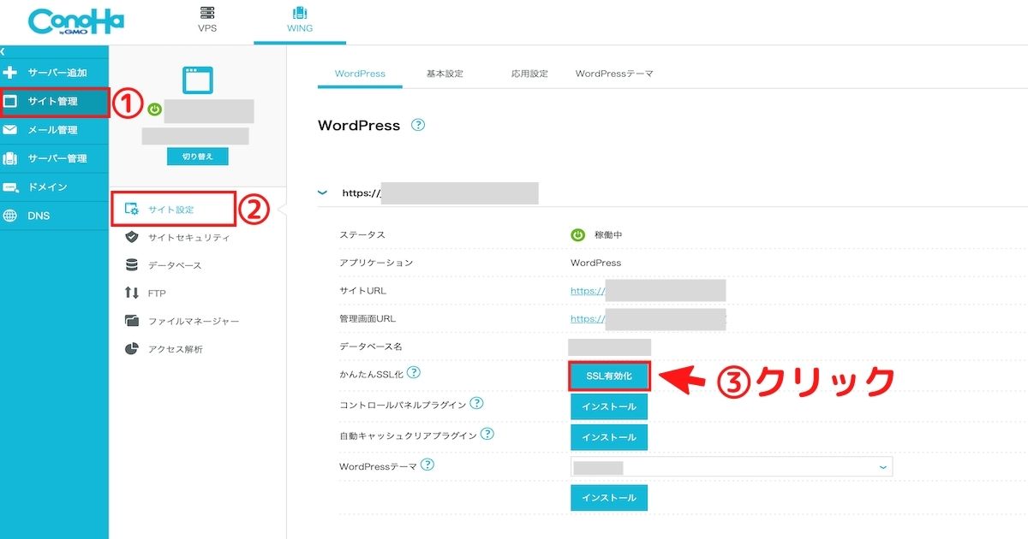Viewport: 1028px width, 539px height.
Task: Click the green power icon beside 稼働中
Action: coord(578,235)
